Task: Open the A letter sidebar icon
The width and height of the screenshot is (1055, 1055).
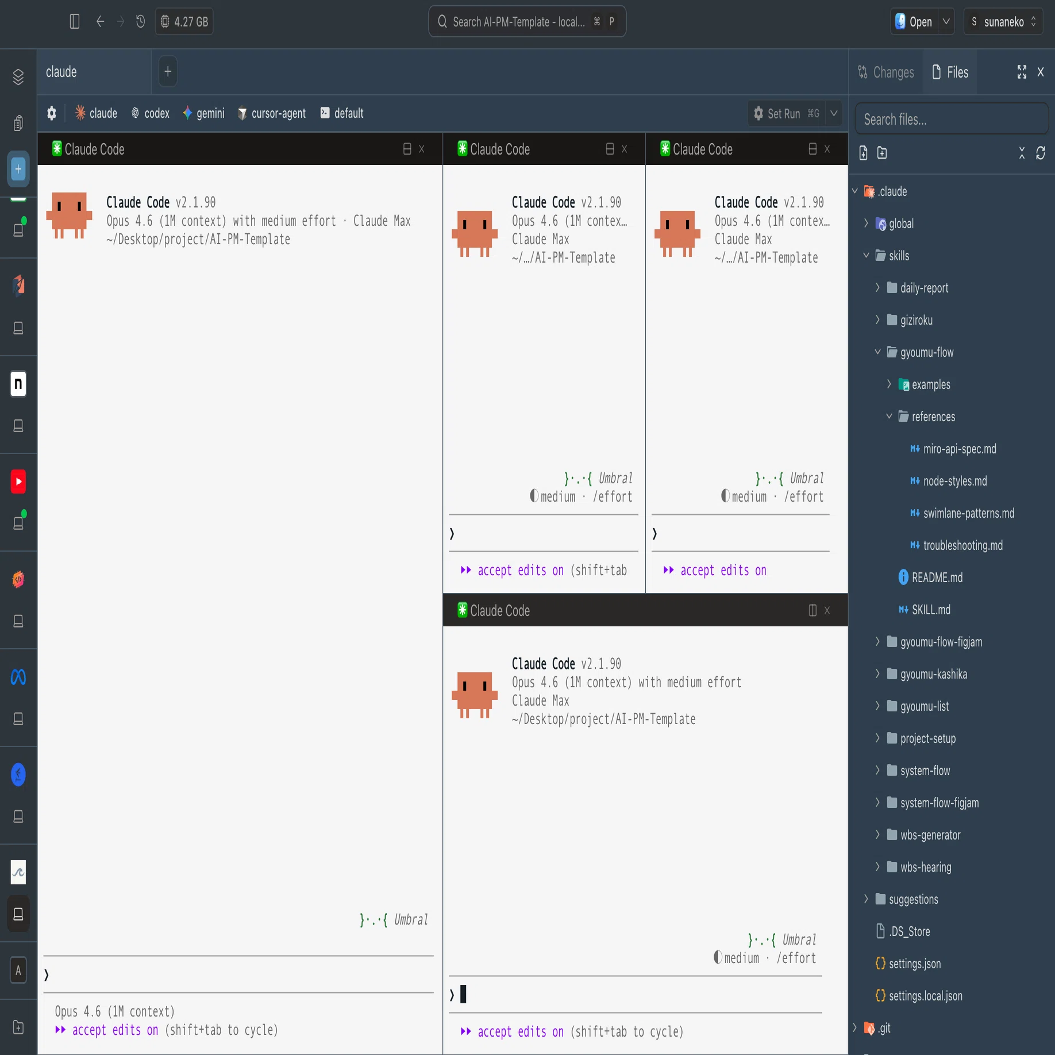Action: point(18,971)
